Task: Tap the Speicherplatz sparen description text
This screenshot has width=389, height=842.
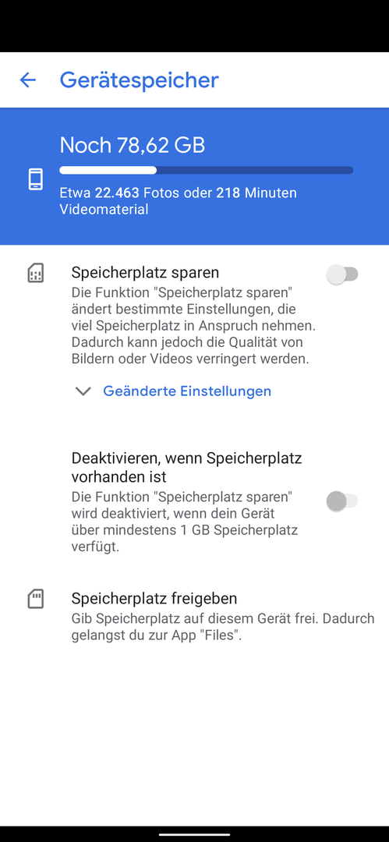Action: (191, 325)
